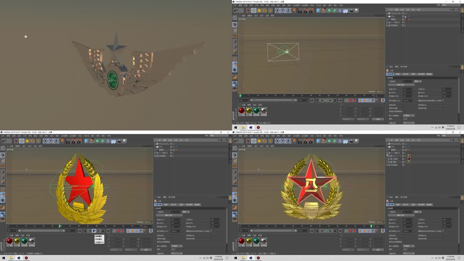Screen dimensions: 464x261
Task: Click red Record Keyframe in camera-wireframe window
Action: click(350, 101)
